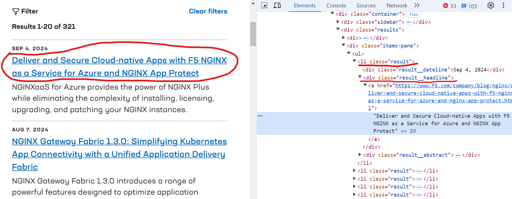
Task: Switch to the Console tab
Action: coord(336,6)
